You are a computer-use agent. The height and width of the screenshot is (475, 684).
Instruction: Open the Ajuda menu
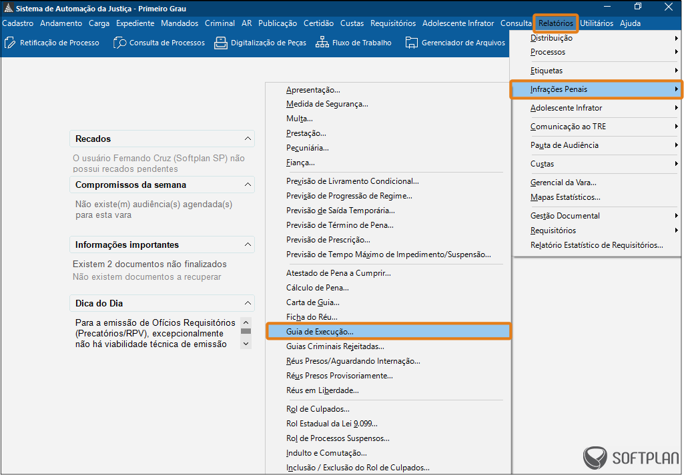pos(631,23)
